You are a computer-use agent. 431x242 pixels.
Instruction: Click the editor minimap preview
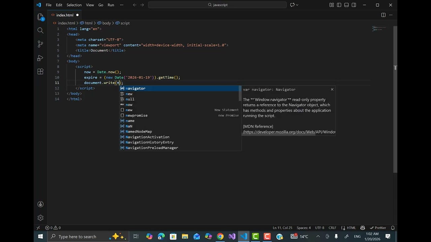point(379,29)
